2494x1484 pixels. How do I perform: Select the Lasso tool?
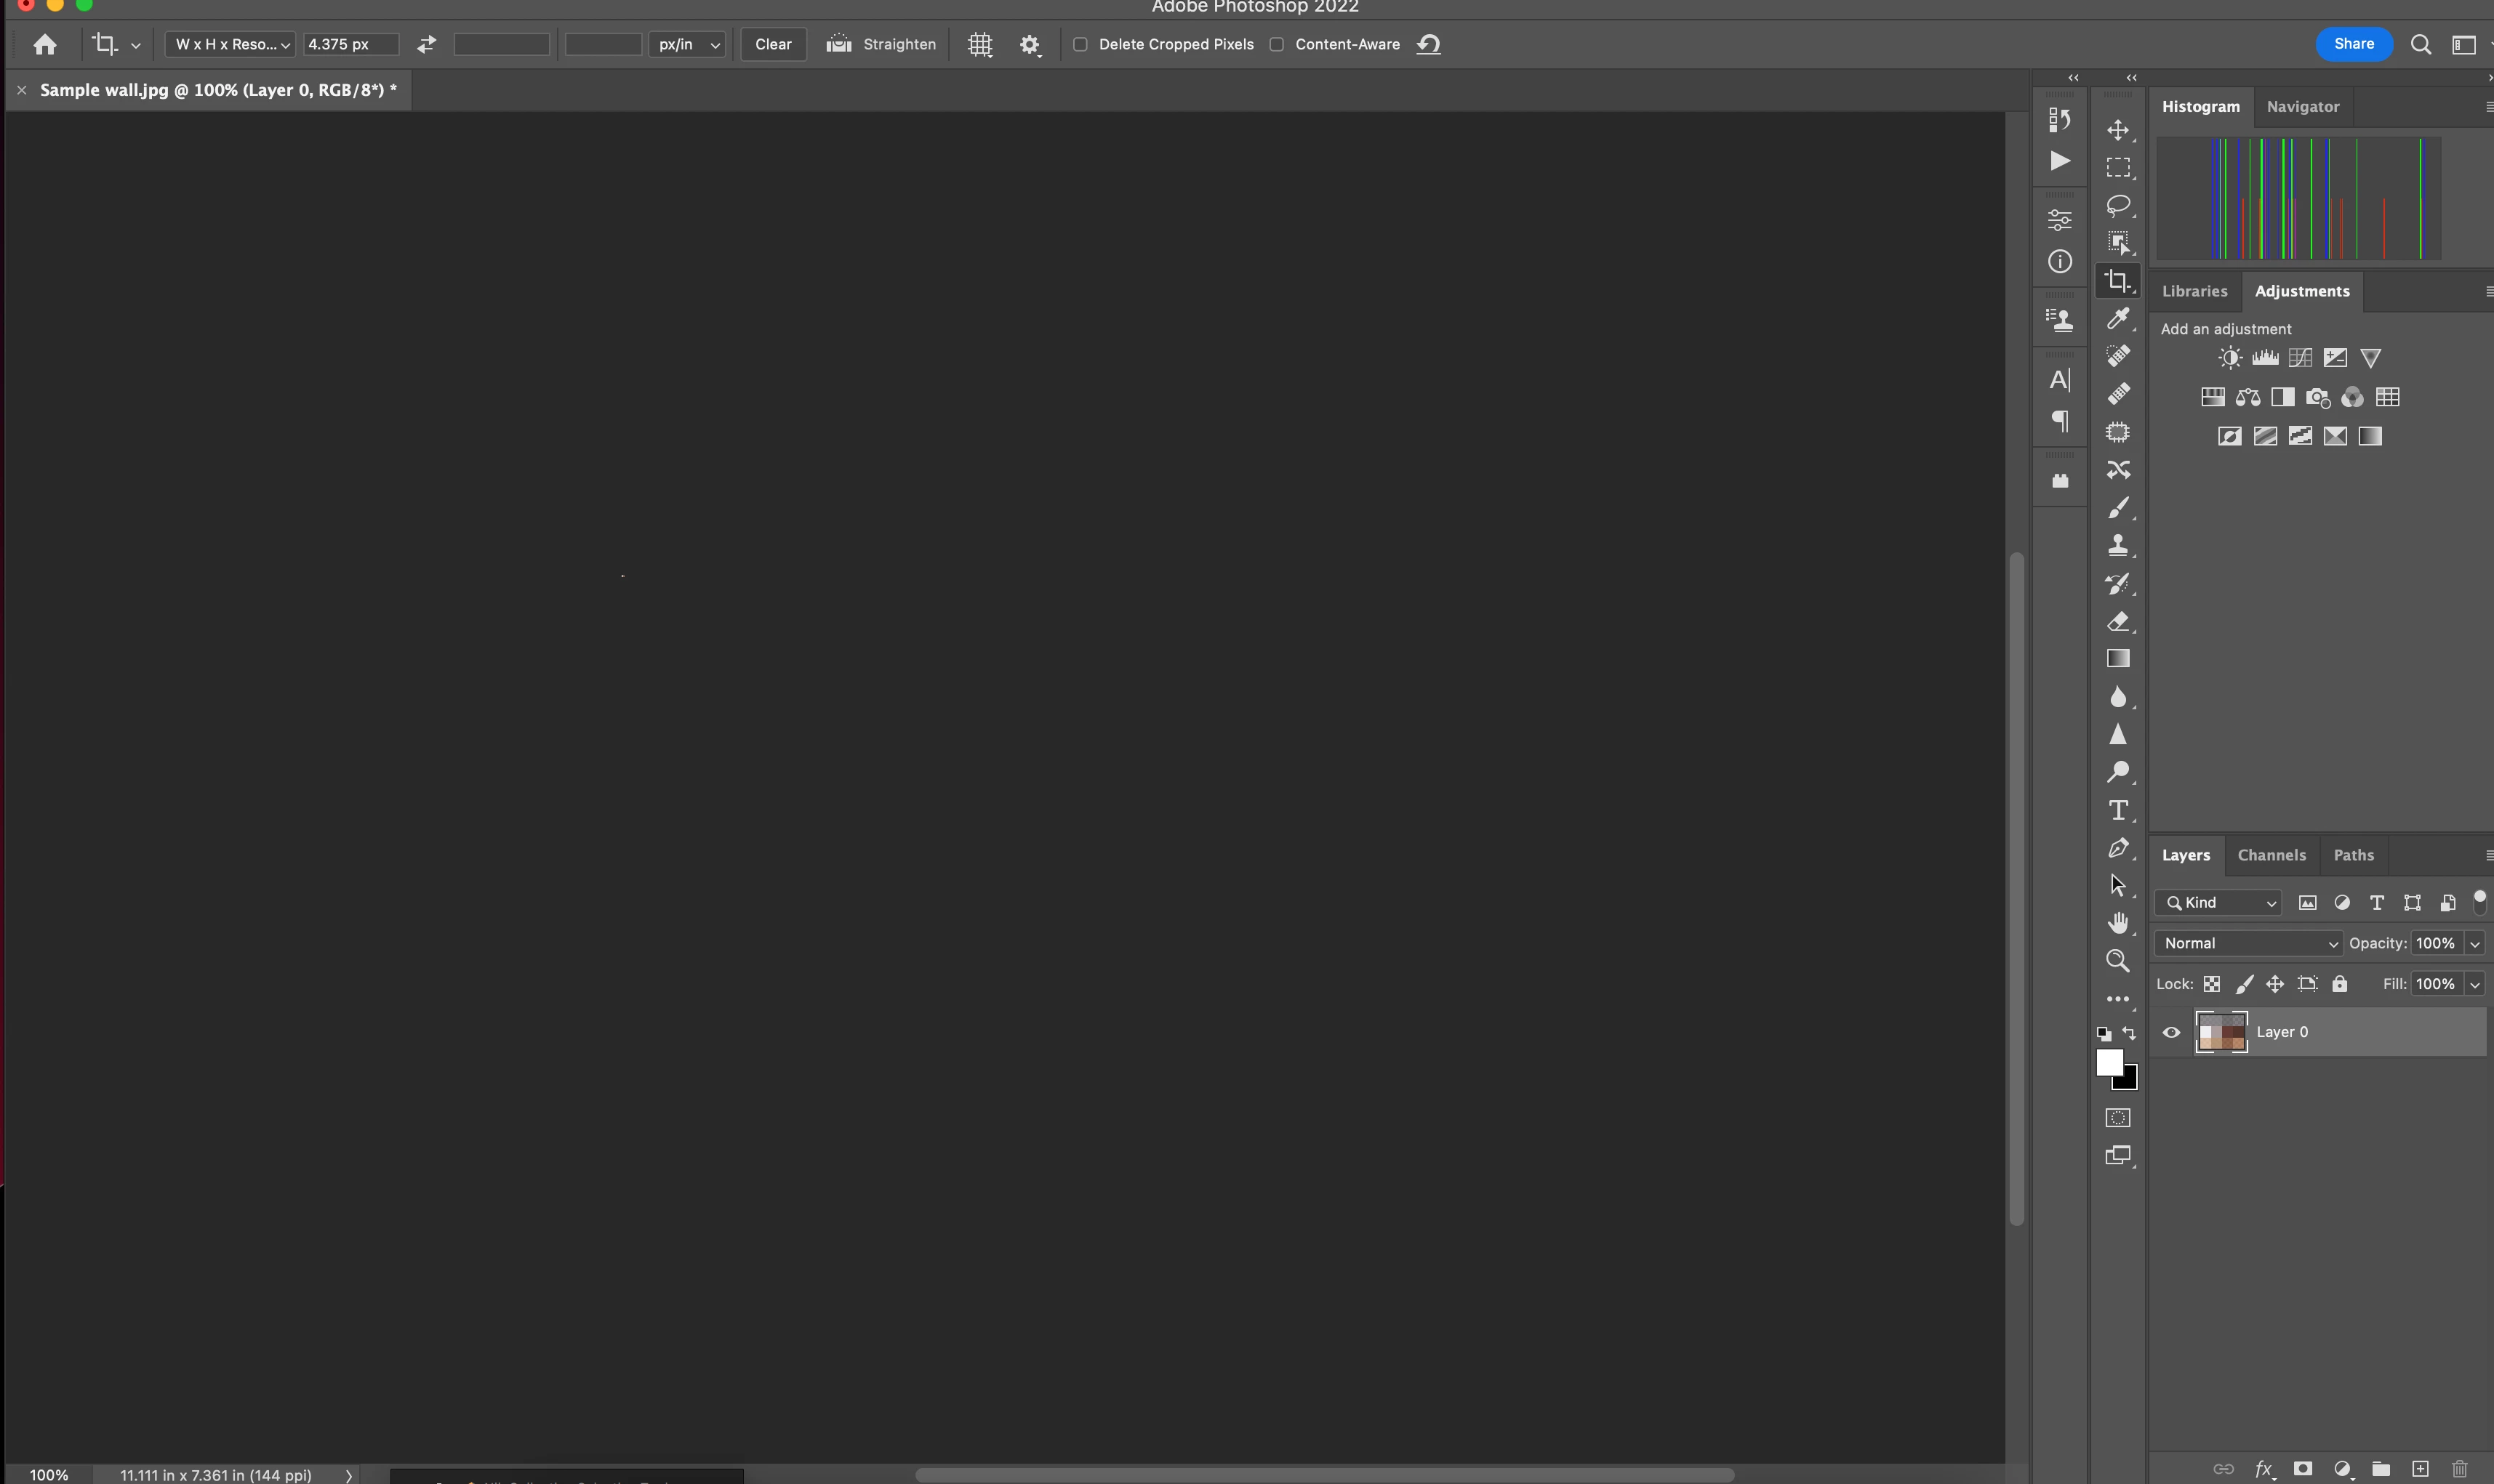[x=2118, y=205]
